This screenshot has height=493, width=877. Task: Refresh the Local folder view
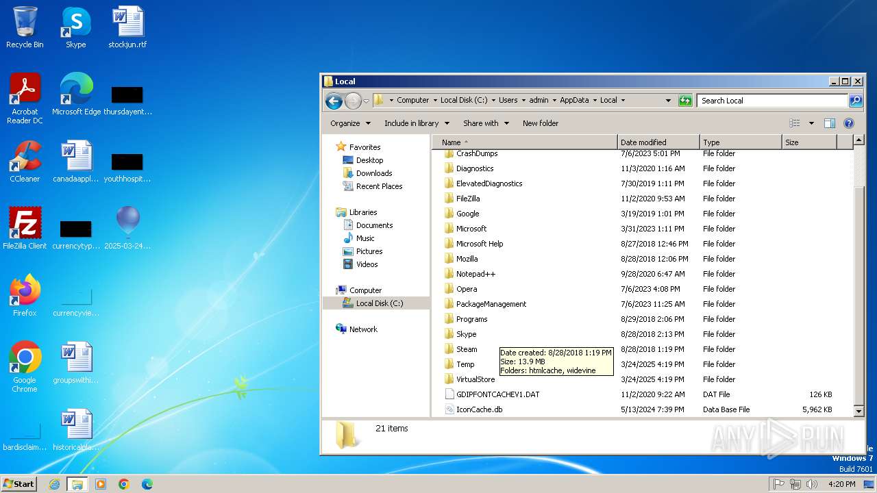pyautogui.click(x=685, y=101)
